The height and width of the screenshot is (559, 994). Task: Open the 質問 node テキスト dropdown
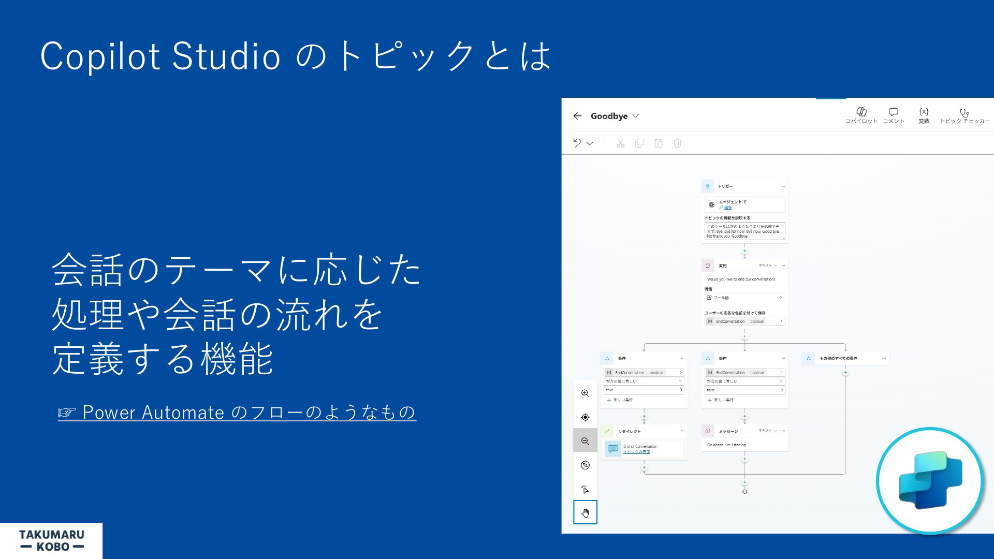tap(768, 266)
